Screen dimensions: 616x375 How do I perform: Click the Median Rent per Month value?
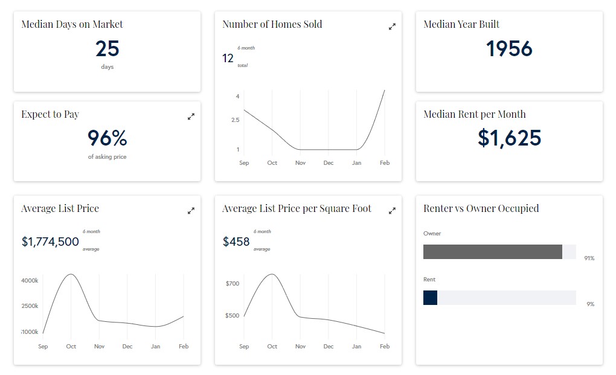click(x=509, y=139)
